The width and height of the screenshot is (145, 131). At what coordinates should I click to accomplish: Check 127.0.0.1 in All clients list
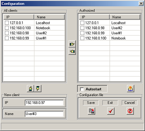coord(7,23)
